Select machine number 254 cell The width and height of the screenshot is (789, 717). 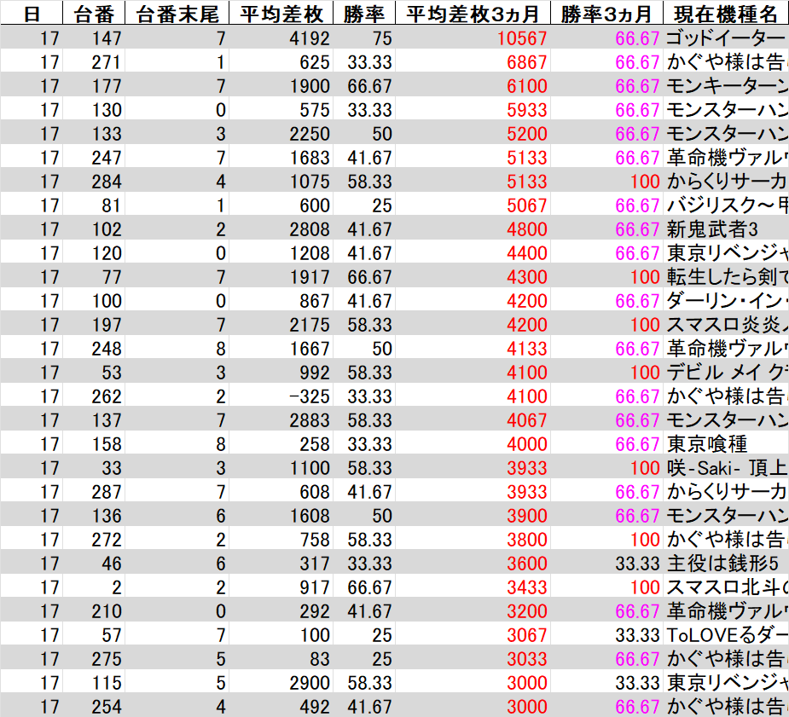pyautogui.click(x=94, y=707)
